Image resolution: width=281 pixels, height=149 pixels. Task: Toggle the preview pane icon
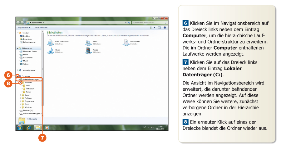pyautogui.click(x=160, y=28)
